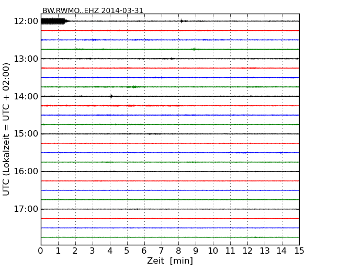
Task: Click the 15:00 time label
Action: pos(26,134)
